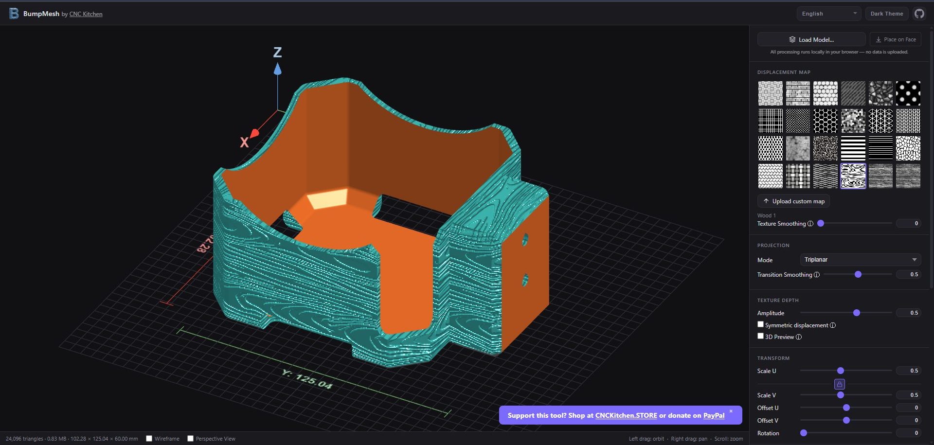Enable the 3D Preview checkbox

(x=760, y=336)
